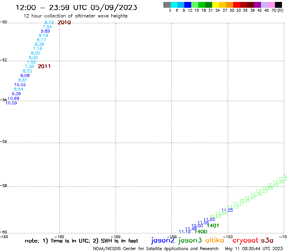Click the jason3 satellite legend label
The width and height of the screenshot is (287, 252).
tap(190, 240)
